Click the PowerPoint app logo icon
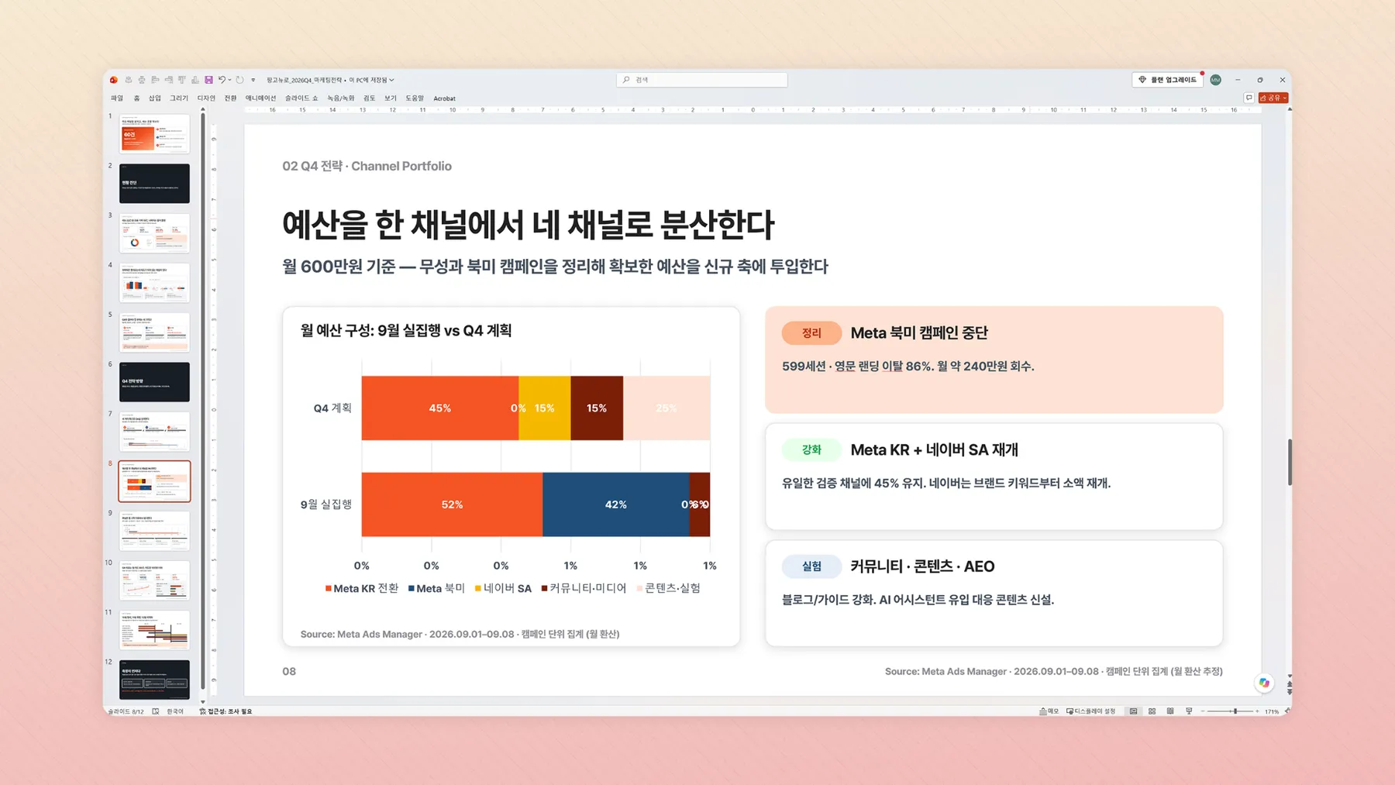 pos(114,80)
